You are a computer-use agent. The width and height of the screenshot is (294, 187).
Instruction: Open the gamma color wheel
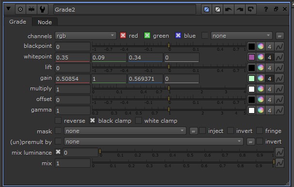pyautogui.click(x=261, y=110)
